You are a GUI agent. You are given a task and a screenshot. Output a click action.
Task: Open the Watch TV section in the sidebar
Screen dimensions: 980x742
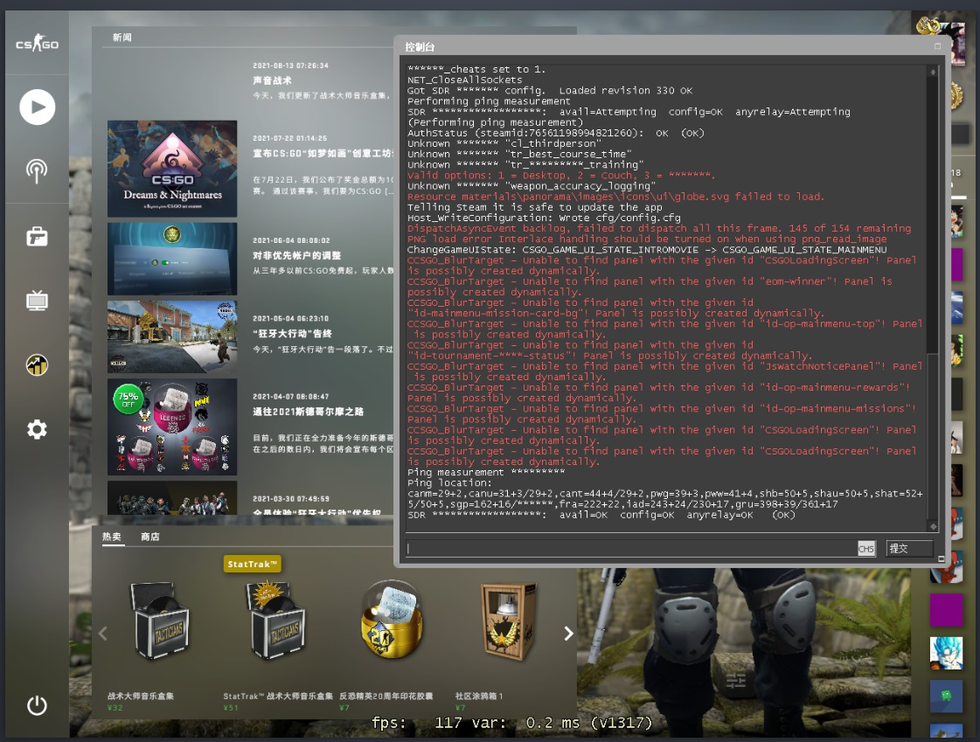click(x=37, y=301)
